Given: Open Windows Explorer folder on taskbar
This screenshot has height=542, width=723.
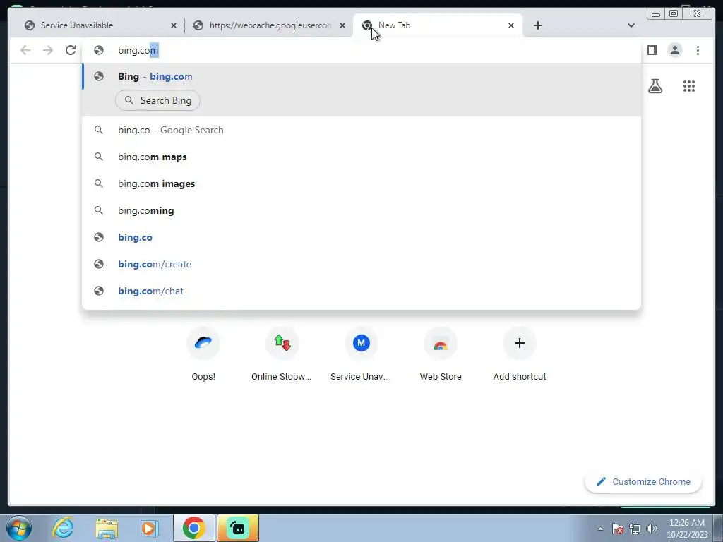Looking at the screenshot, I should tap(107, 528).
